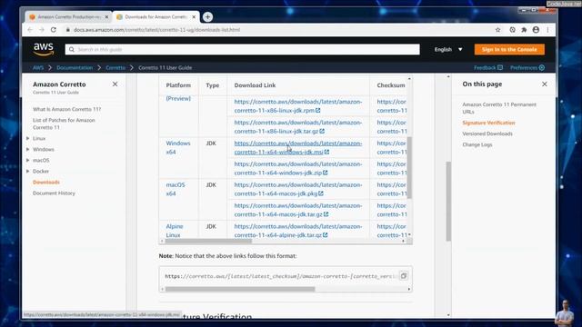The height and width of the screenshot is (327, 582).
Task: Open Chrome three-dot menu
Action: tap(547, 30)
